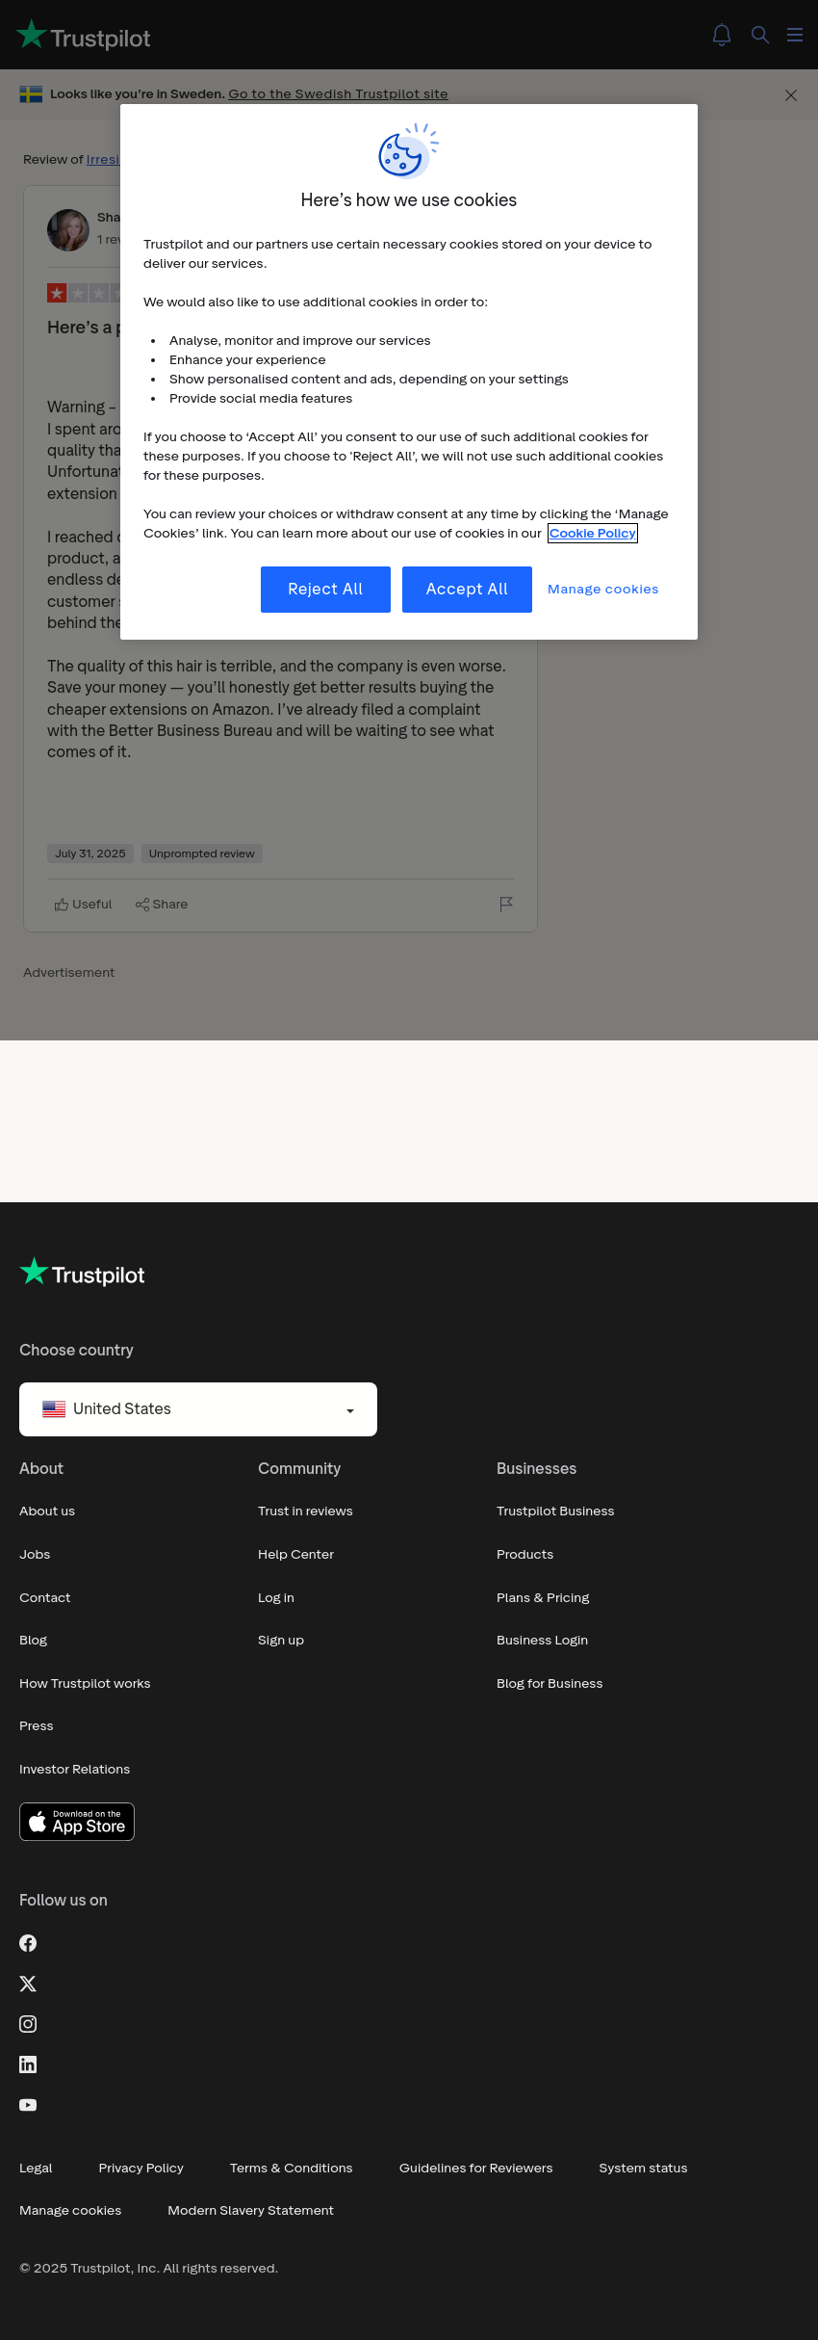Click Download on the App Store badge
Screen dimensions: 818x2340
(x=77, y=1822)
